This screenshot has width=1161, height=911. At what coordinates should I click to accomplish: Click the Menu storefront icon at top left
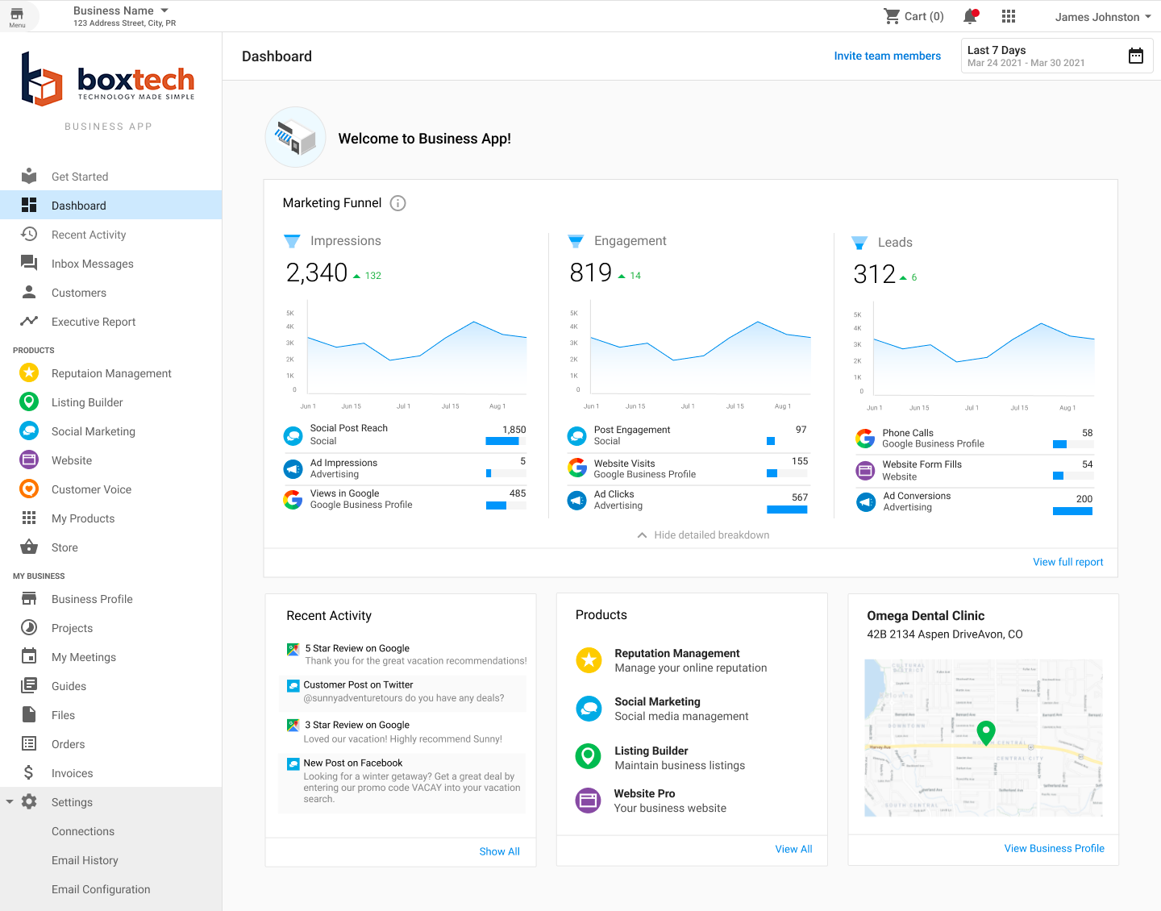coord(17,15)
